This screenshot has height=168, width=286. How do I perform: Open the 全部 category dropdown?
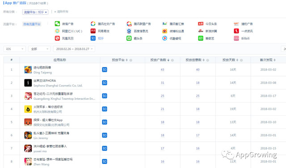(39, 49)
